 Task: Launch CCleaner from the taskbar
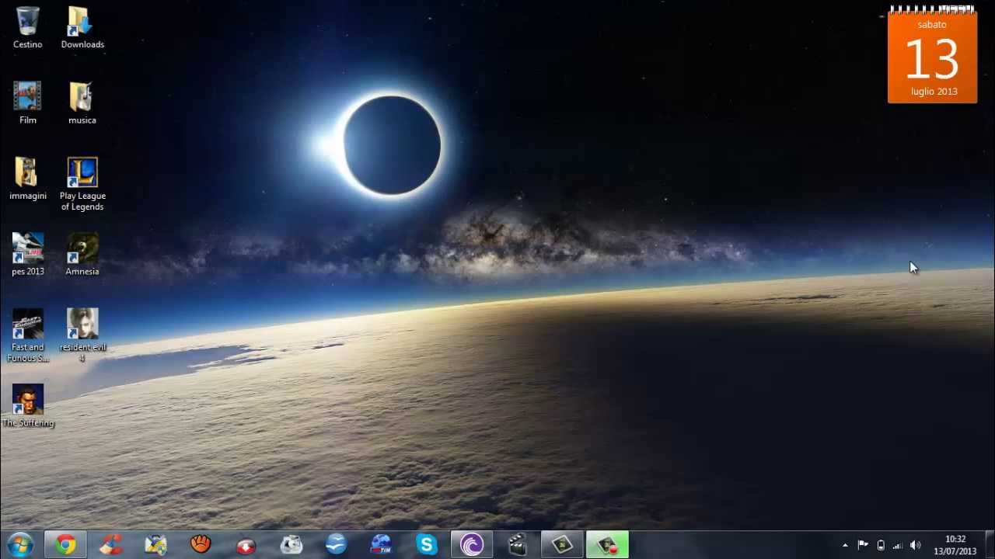pos(111,545)
